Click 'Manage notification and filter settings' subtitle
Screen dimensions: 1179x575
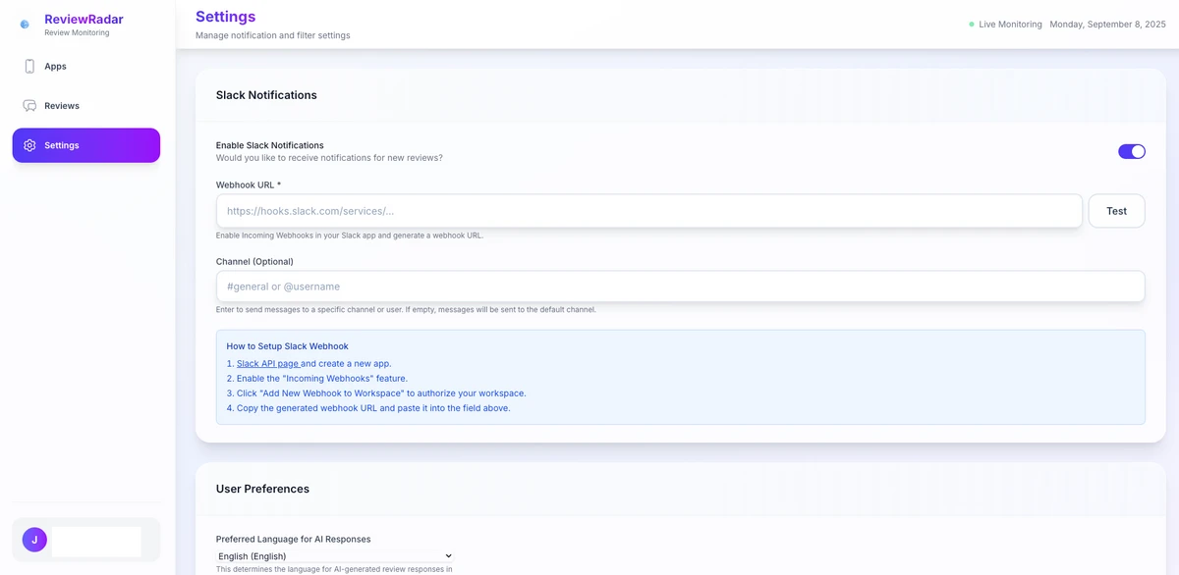[272, 35]
